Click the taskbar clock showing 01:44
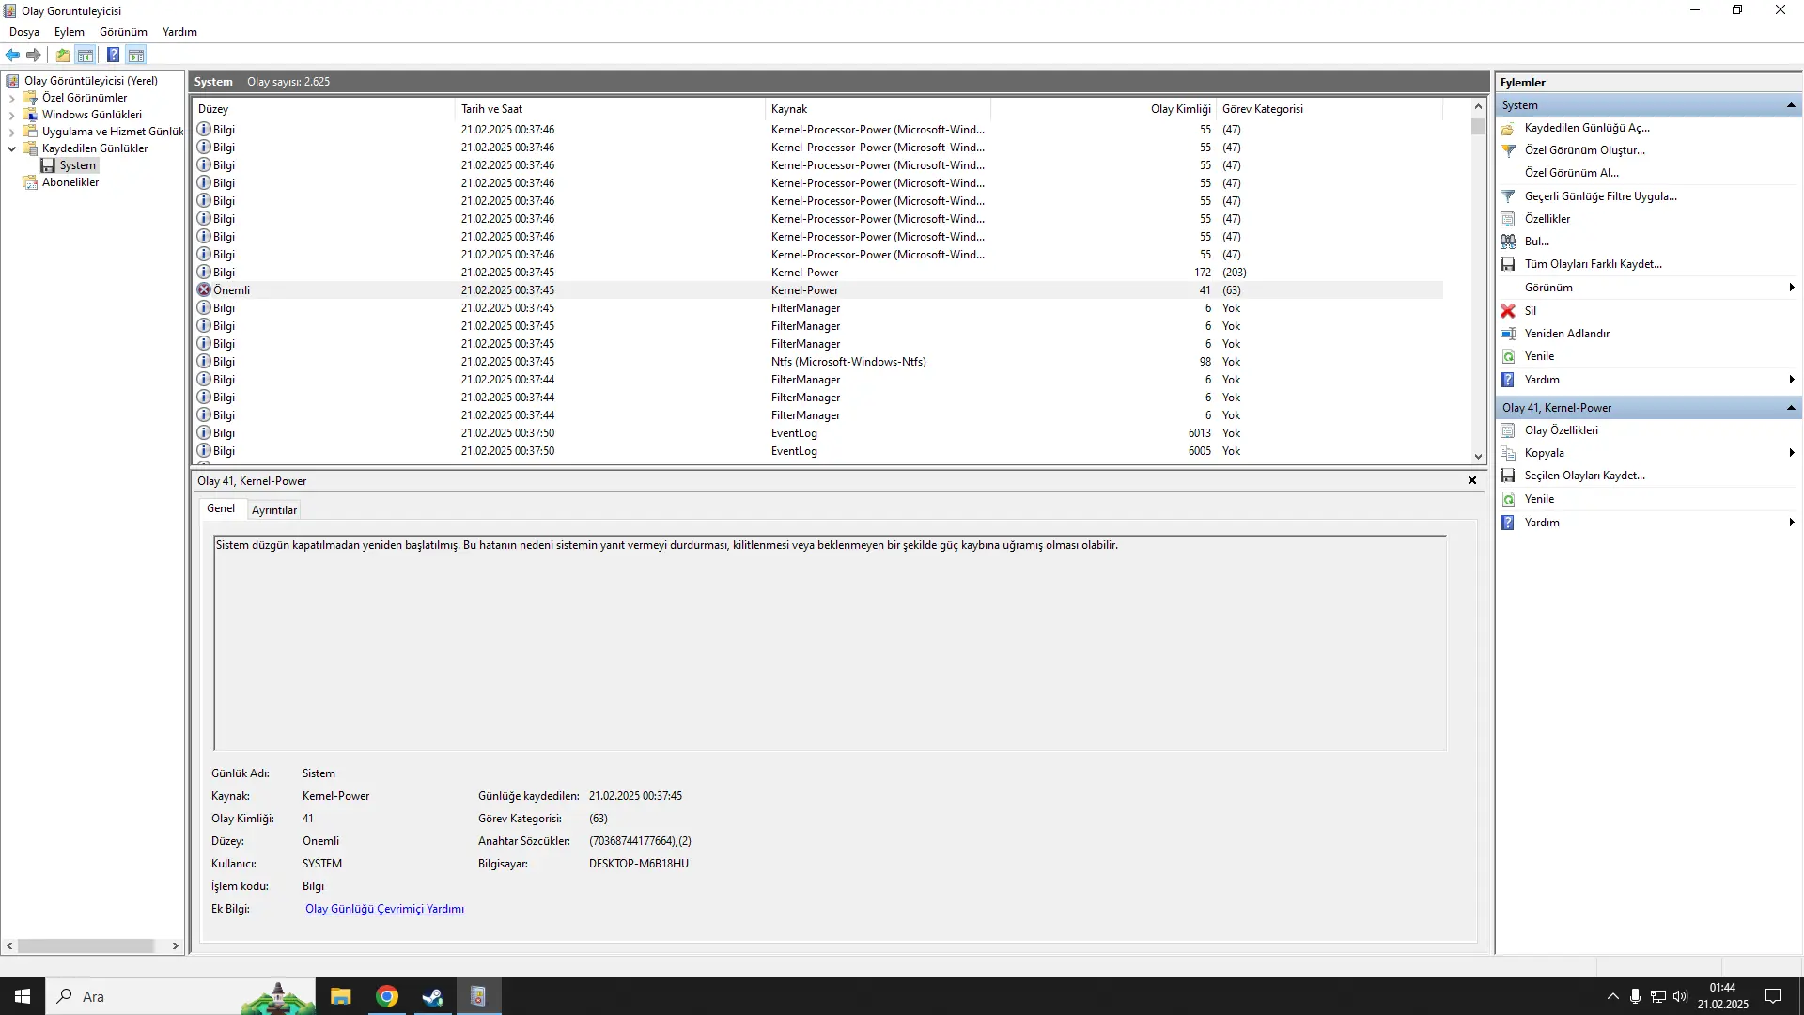This screenshot has width=1804, height=1015. 1722,996
